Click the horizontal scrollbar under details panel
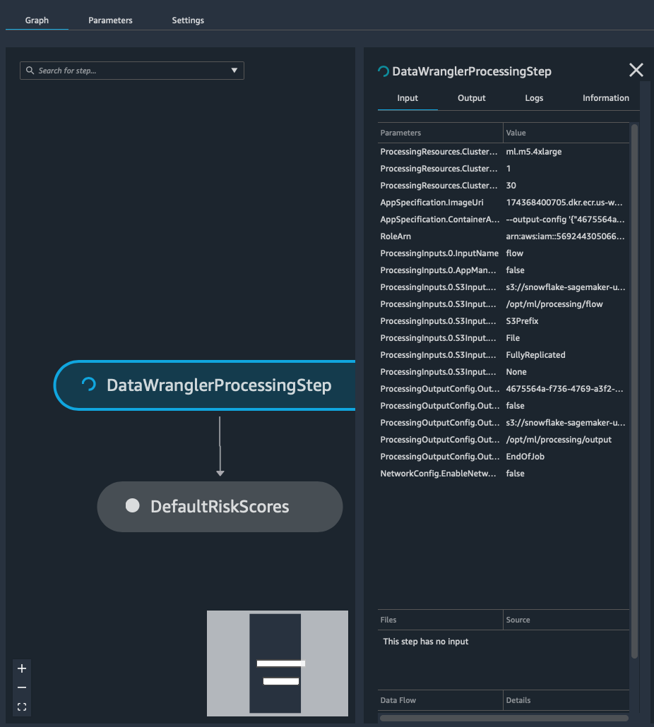654x727 pixels. tap(503, 719)
